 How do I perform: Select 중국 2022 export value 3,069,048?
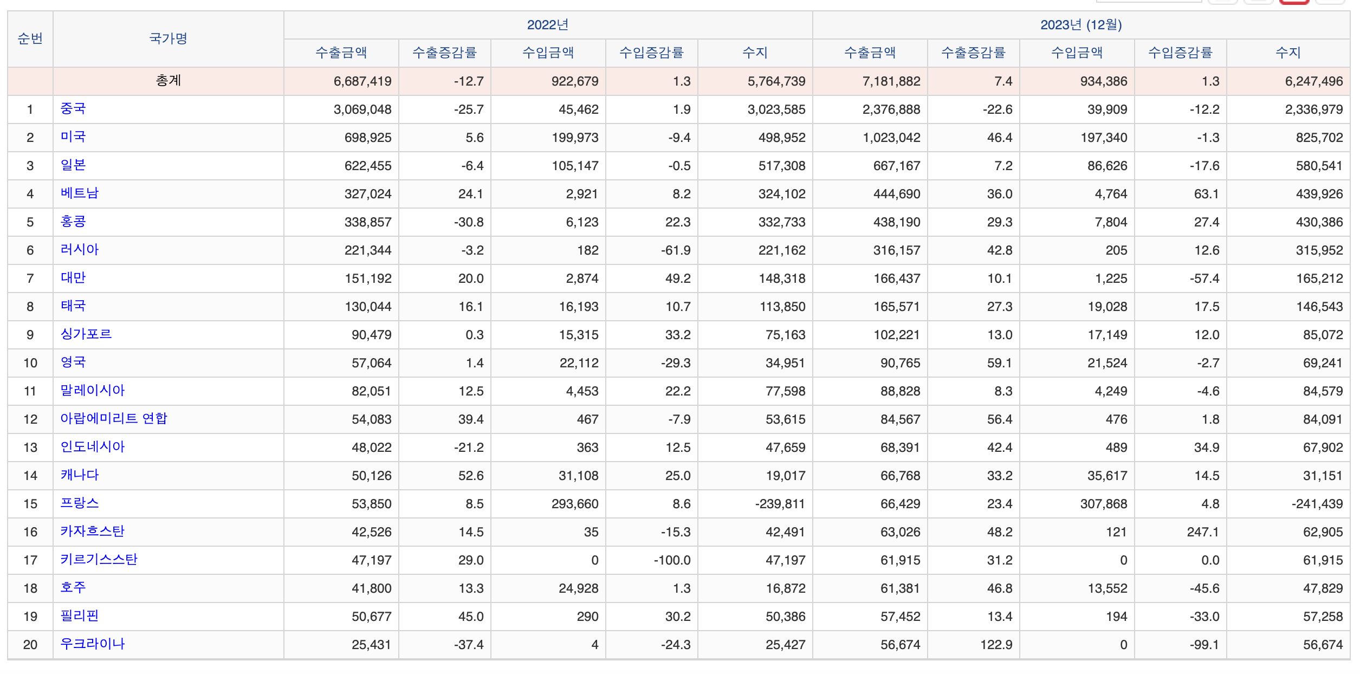(x=362, y=109)
